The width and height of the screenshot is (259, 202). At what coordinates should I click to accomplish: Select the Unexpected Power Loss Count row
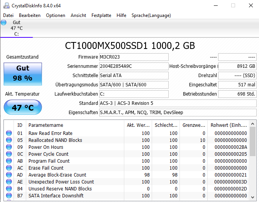pyautogui.click(x=127, y=182)
